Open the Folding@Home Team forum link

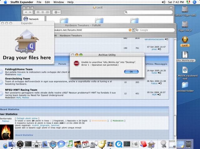click(x=19, y=69)
